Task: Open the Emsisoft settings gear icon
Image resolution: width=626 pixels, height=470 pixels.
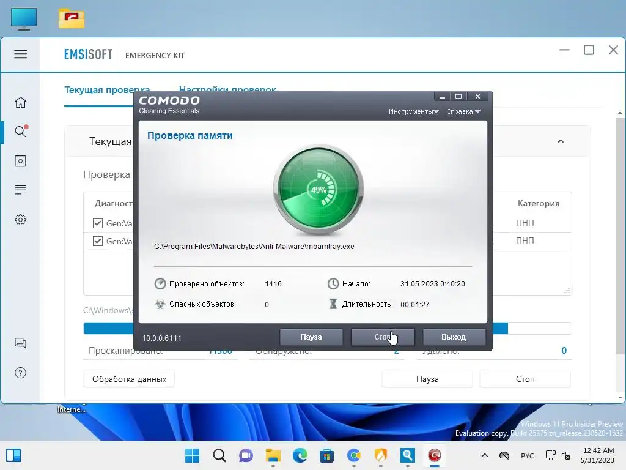Action: [x=20, y=220]
